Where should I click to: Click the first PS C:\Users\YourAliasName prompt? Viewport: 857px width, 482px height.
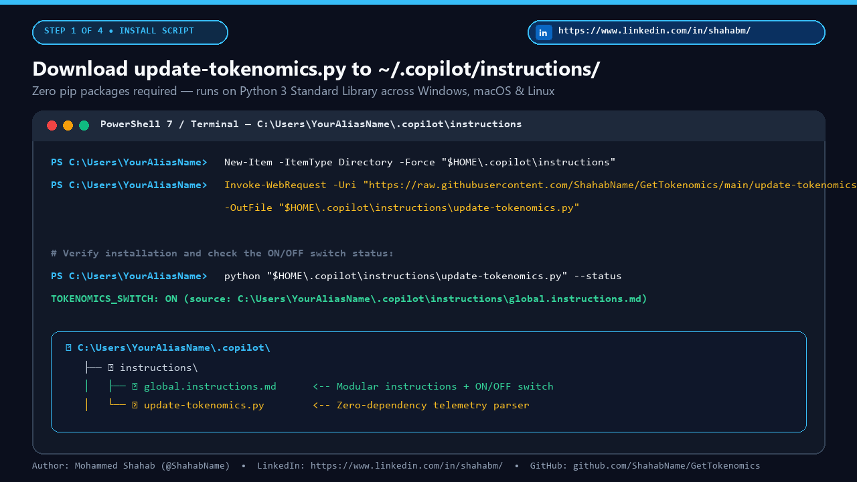tap(129, 162)
